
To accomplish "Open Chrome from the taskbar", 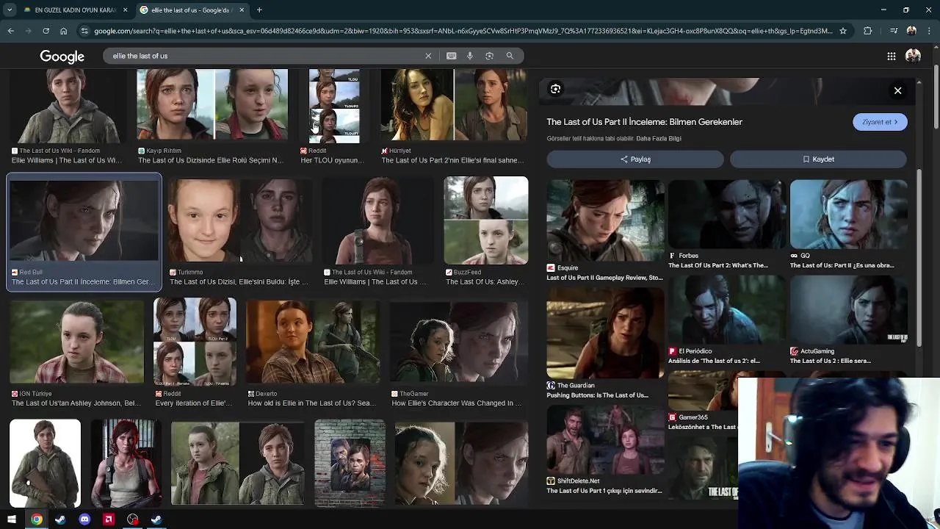I will [x=36, y=519].
